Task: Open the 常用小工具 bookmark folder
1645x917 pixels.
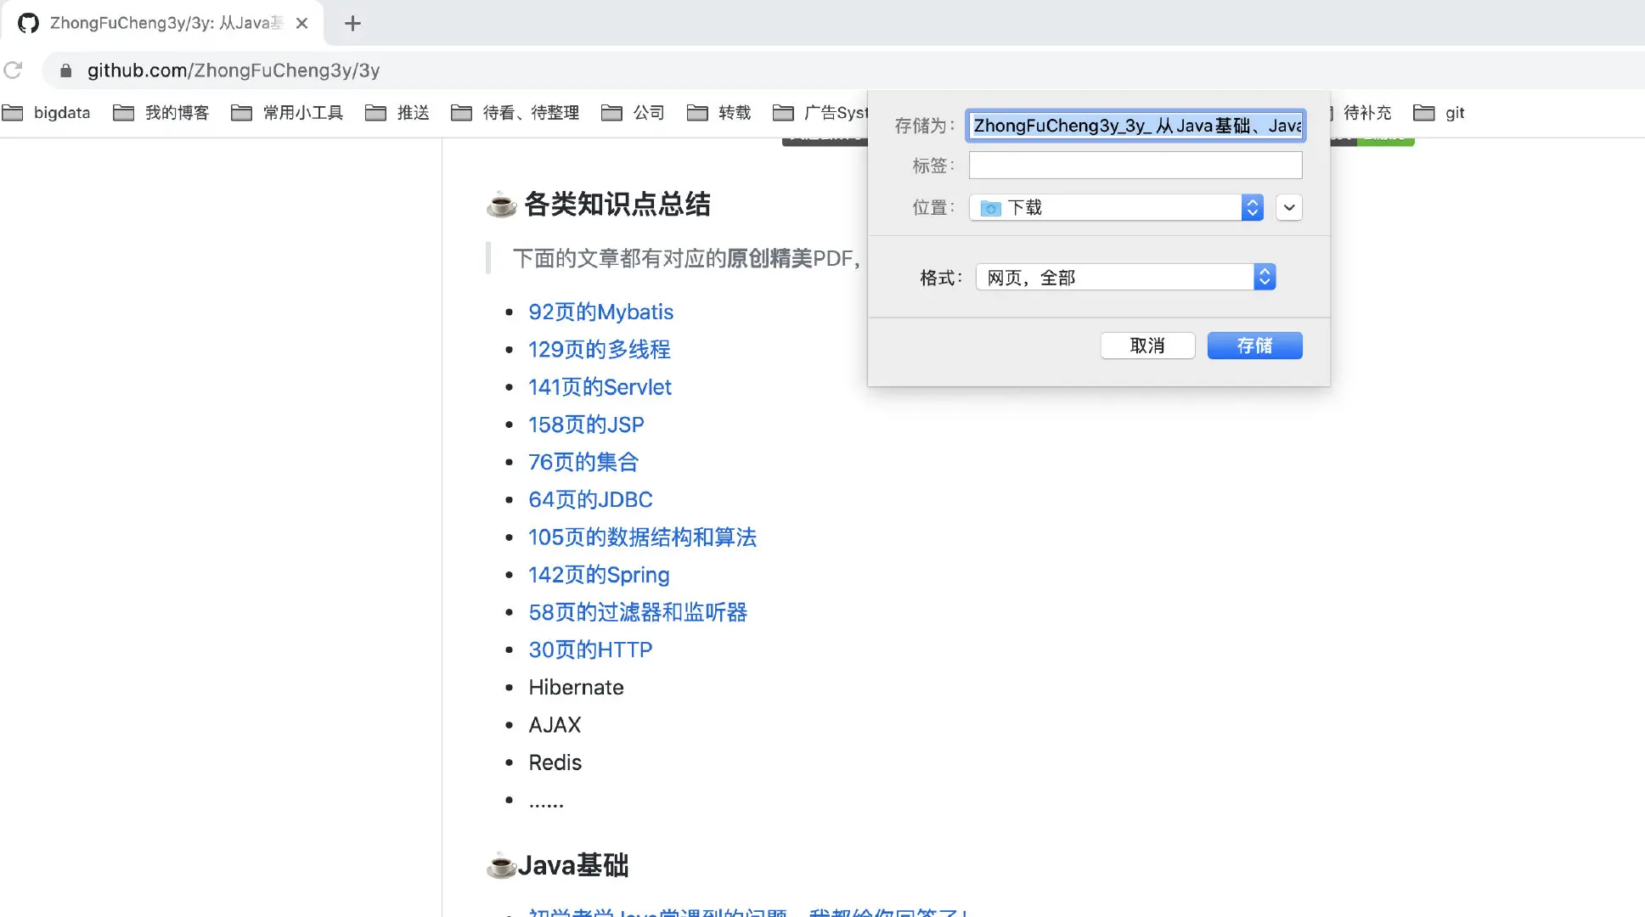Action: pyautogui.click(x=288, y=113)
